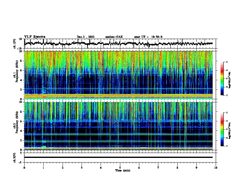Click the ch.3(V) axis label
Viewport: 243px width, 188px height.
pyautogui.click(x=15, y=158)
